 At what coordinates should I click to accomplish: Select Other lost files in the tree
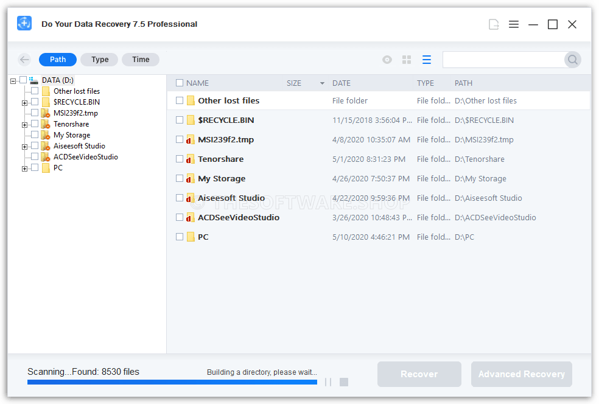click(77, 91)
